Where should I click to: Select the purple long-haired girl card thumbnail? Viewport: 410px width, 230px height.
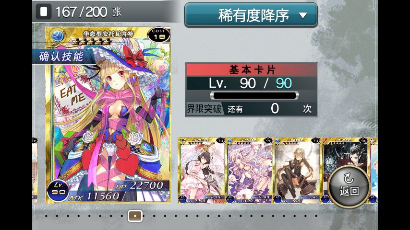click(x=250, y=171)
